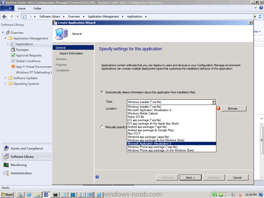This screenshot has width=264, height=198.
Task: Click the Software Updates folder icon
Action: click(x=10, y=78)
